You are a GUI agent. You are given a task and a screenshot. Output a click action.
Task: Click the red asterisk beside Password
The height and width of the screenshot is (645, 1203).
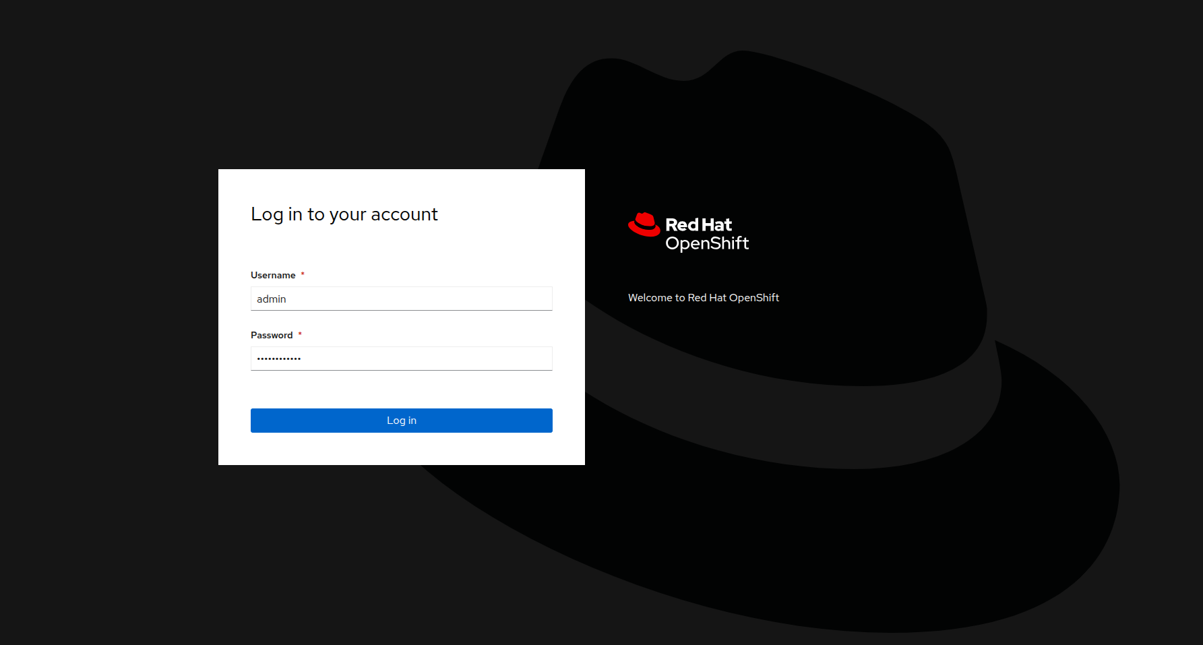300,334
